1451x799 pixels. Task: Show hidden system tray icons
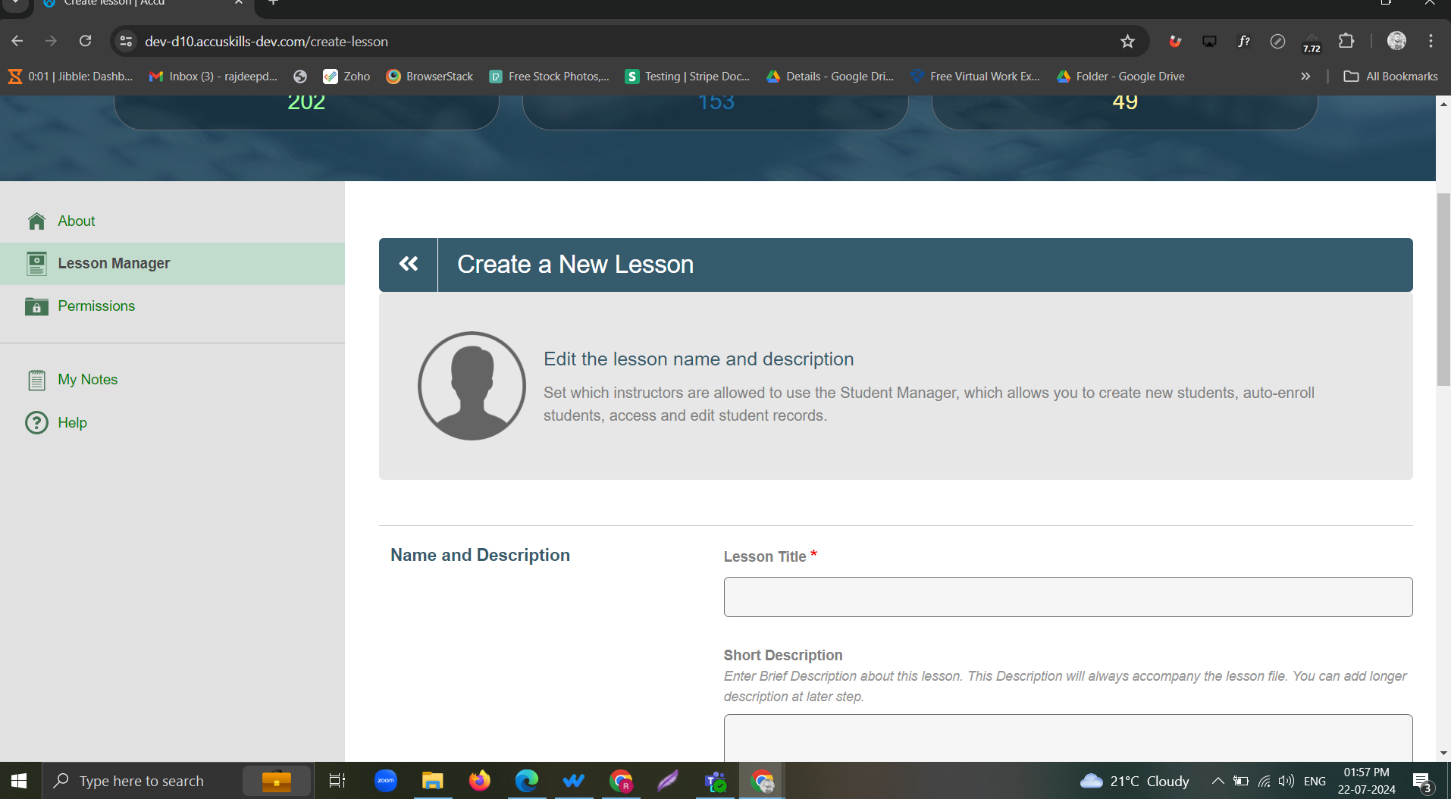(1218, 781)
